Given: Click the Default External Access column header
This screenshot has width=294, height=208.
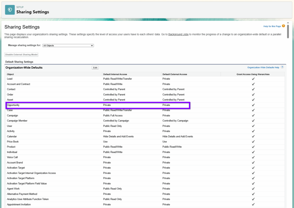Looking at the screenshot, I should pyautogui.click(x=175, y=74).
